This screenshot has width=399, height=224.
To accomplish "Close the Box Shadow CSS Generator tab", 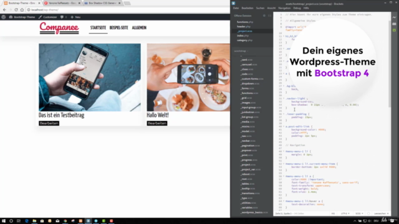I will 119,3.
